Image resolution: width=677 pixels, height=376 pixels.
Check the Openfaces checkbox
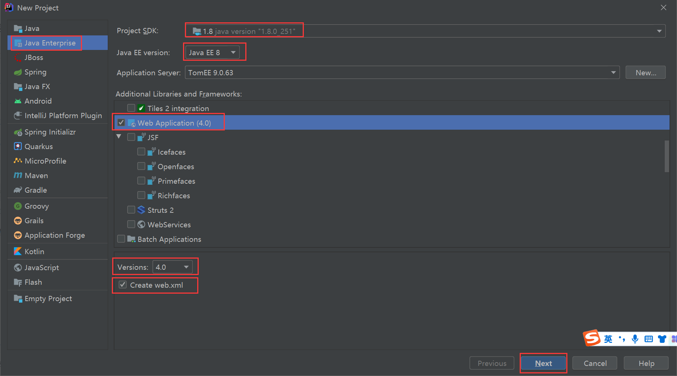click(x=141, y=166)
